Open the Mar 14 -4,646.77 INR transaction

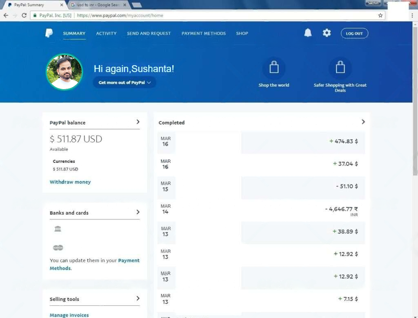[261, 210]
